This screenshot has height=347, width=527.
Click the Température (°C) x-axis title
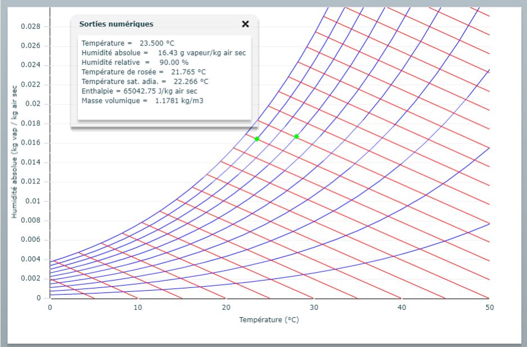[269, 320]
